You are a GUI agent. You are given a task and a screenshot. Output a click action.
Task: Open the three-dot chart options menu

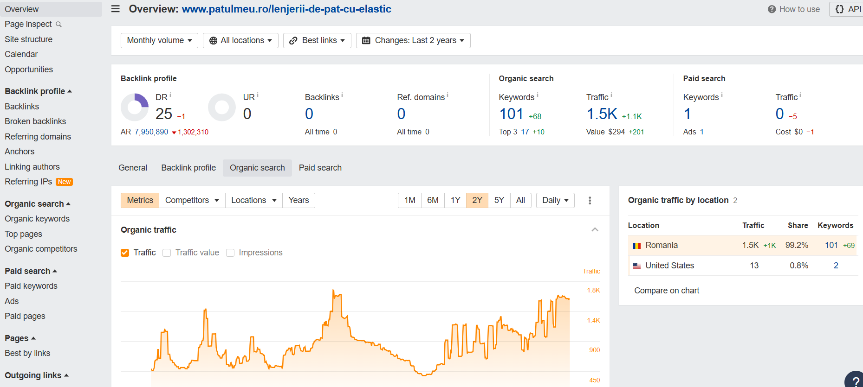590,200
